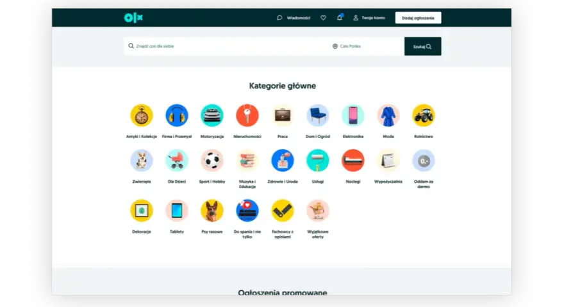This screenshot has height=307, width=564.
Task: Open favorites heart icon in header
Action: click(x=324, y=18)
